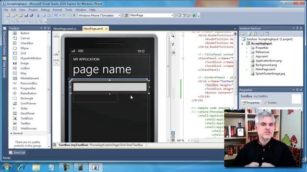
Task: Open the designer 100% zoom dropdown
Action: coord(189,140)
